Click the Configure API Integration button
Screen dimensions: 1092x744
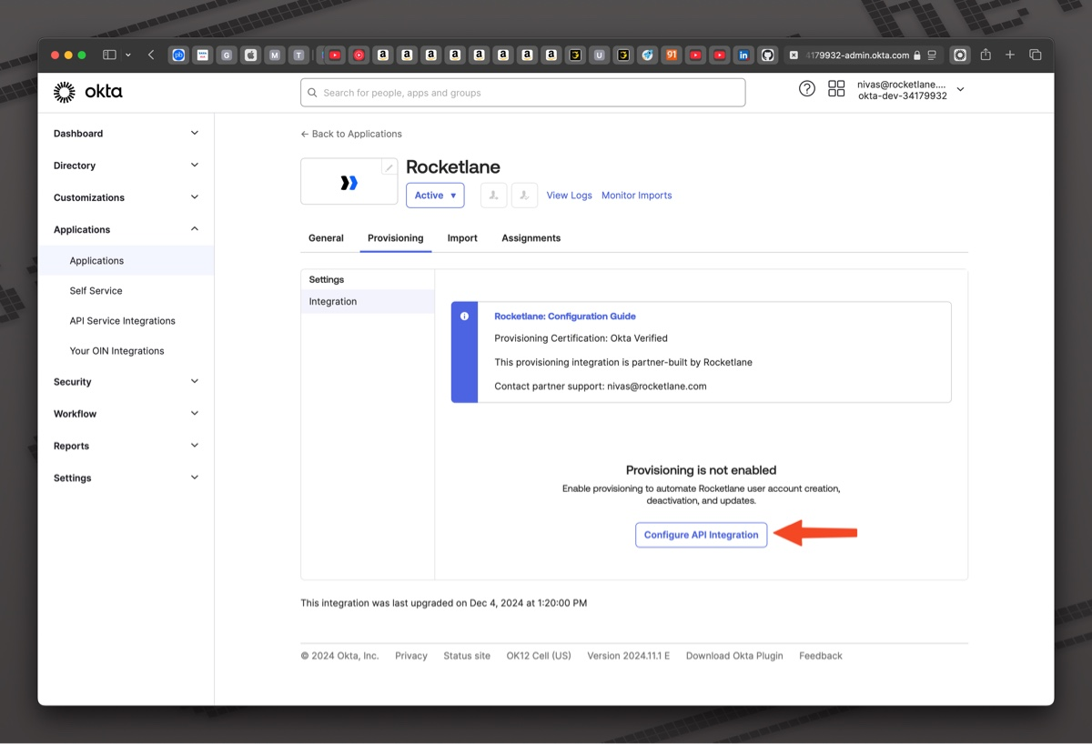pyautogui.click(x=701, y=535)
